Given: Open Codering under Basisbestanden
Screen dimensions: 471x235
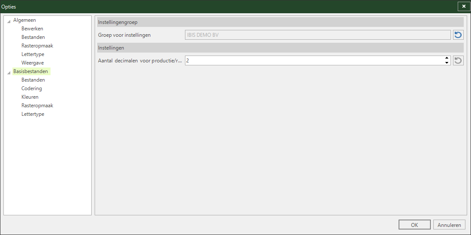Looking at the screenshot, I should point(32,88).
